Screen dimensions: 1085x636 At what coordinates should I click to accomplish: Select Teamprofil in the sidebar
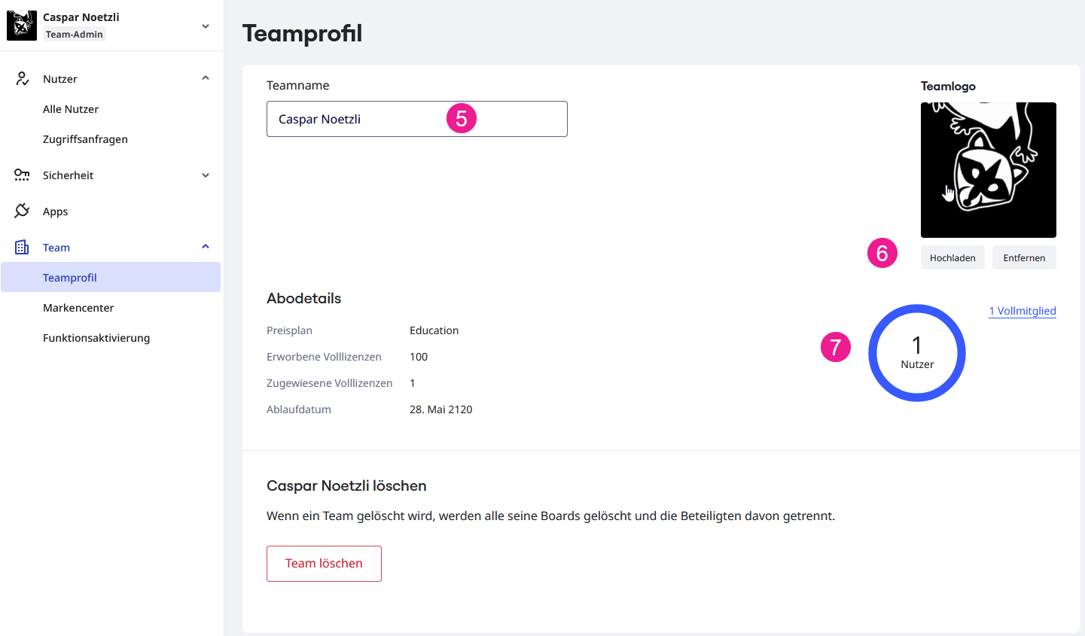pyautogui.click(x=70, y=278)
